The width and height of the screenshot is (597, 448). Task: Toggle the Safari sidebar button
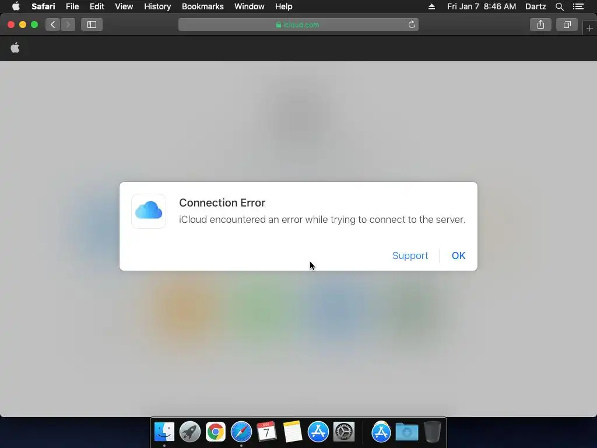[92, 24]
